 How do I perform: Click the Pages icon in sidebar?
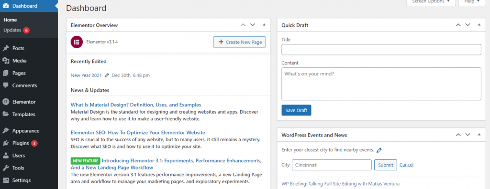6,73
